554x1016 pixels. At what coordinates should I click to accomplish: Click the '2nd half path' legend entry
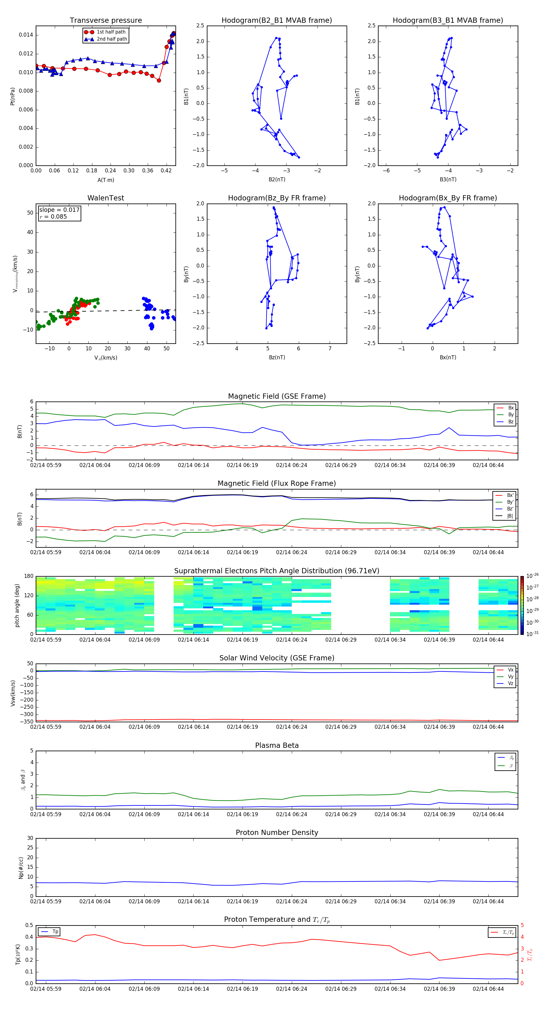click(106, 39)
